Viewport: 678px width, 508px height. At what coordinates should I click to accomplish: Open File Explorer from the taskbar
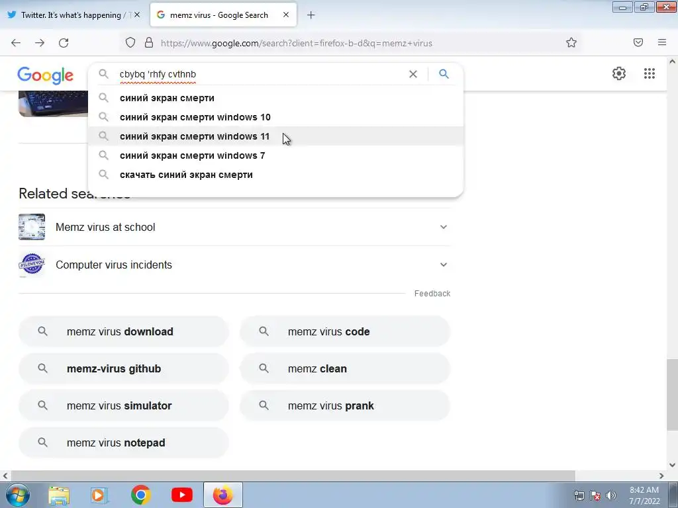tap(59, 495)
